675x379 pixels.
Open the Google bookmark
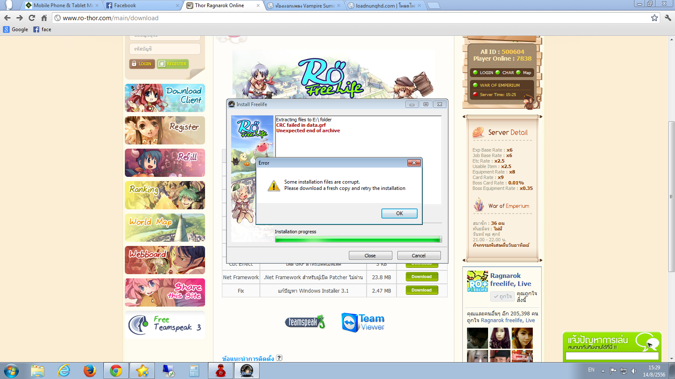16,29
